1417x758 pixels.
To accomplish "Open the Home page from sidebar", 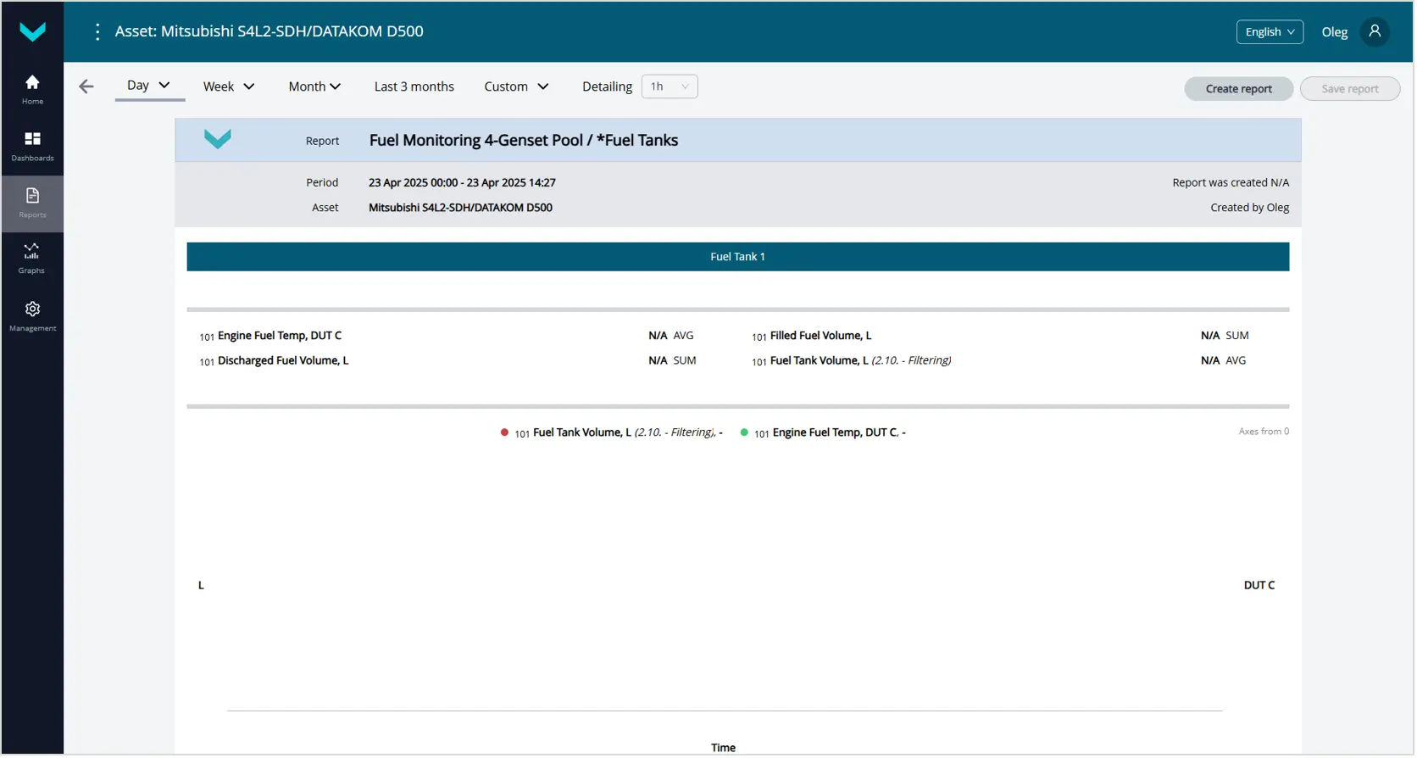I will click(x=32, y=89).
